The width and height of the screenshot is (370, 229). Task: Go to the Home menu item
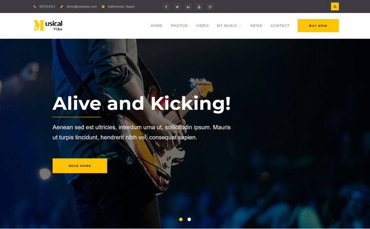(156, 26)
